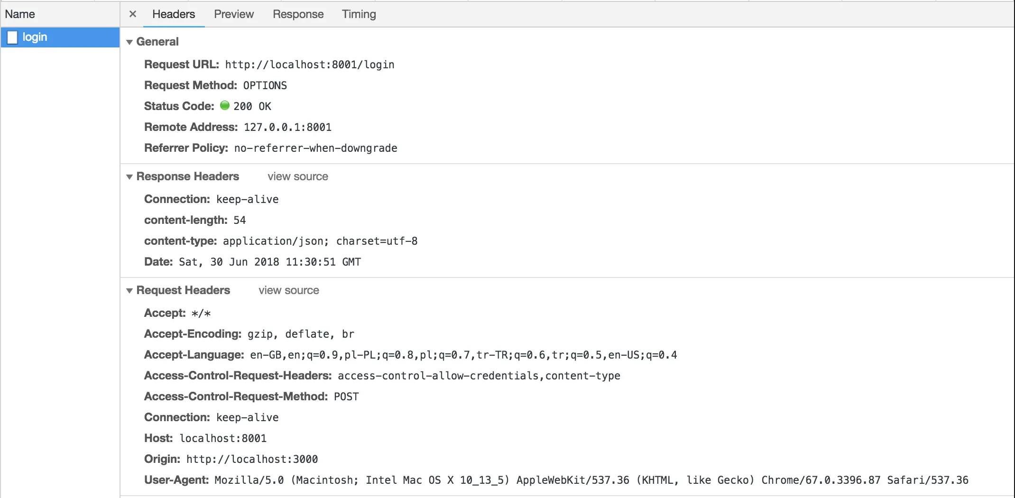Click the Request URL value
The height and width of the screenshot is (498, 1015).
click(309, 65)
